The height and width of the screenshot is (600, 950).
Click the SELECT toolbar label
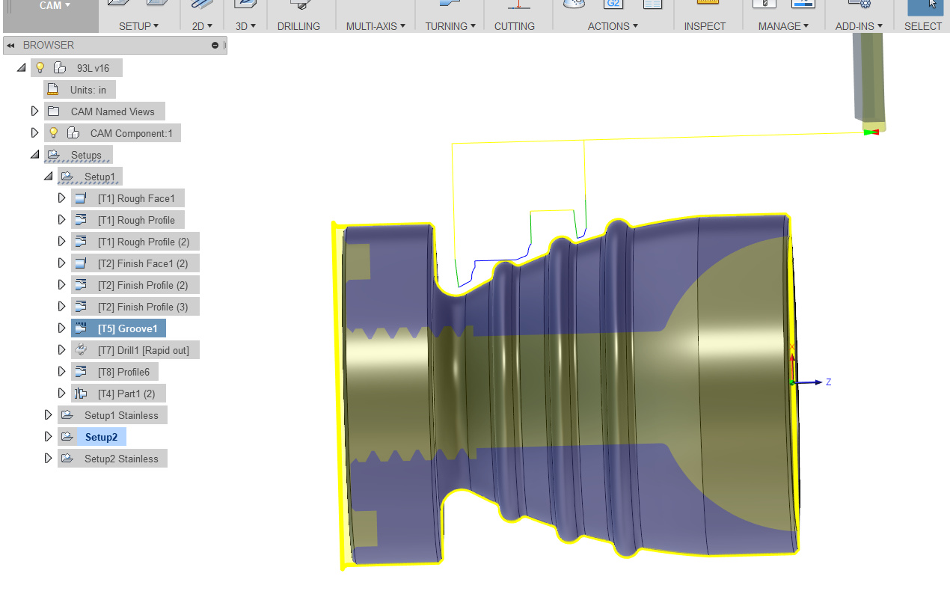click(x=923, y=26)
